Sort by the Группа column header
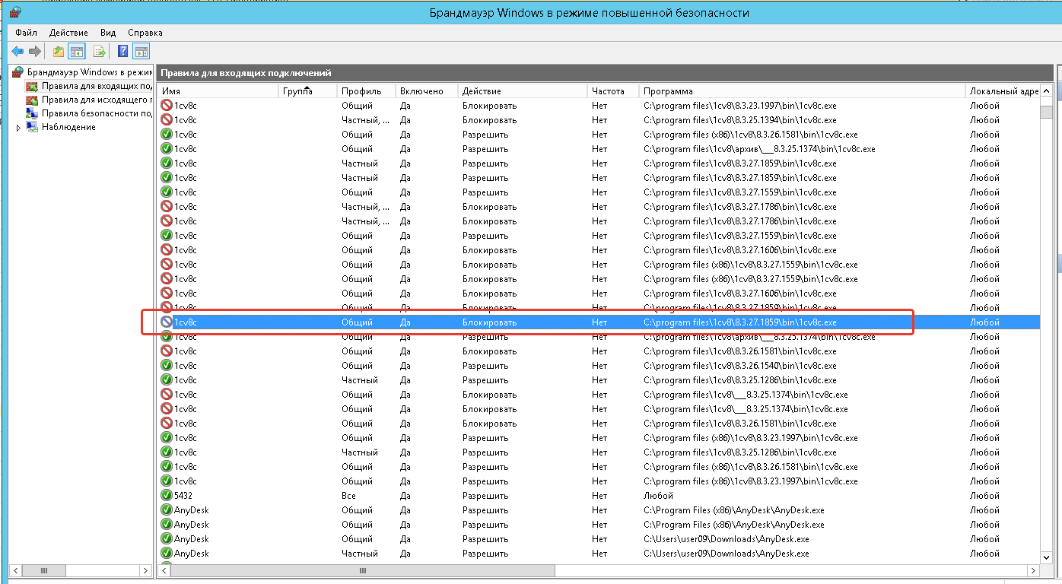The width and height of the screenshot is (1062, 584). tap(297, 91)
